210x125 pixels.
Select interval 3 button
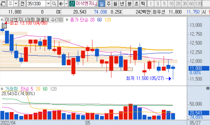157,4
